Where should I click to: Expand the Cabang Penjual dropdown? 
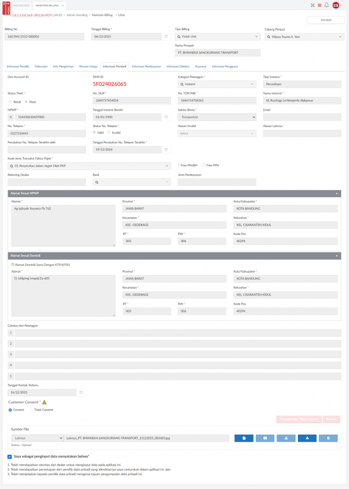[x=304, y=36]
